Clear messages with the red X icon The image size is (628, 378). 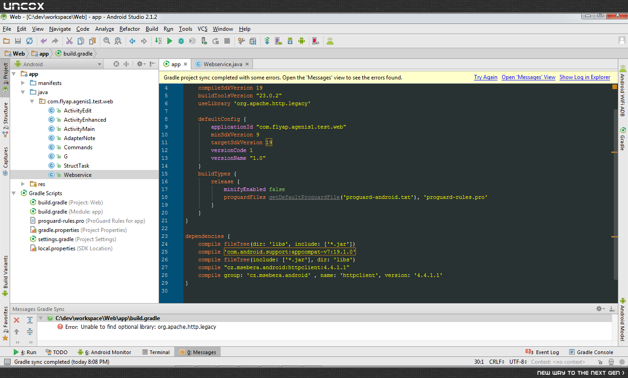click(x=17, y=320)
